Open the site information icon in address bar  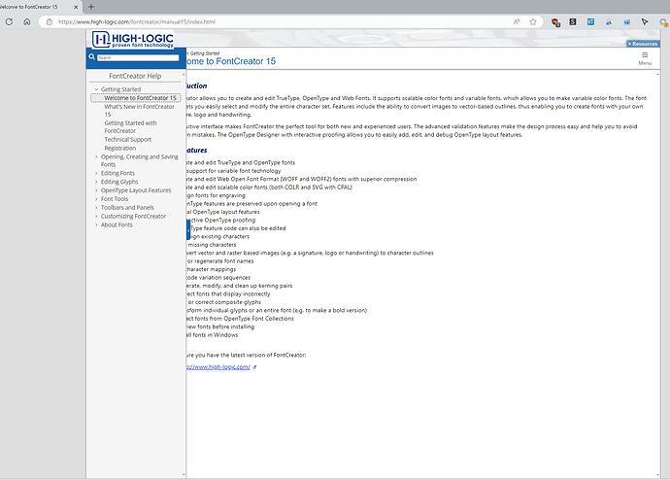[x=50, y=21]
